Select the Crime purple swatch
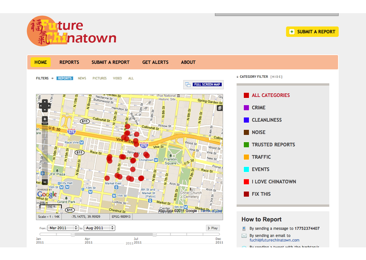 246,107
